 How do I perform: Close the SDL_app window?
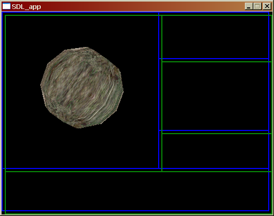tap(267, 6)
